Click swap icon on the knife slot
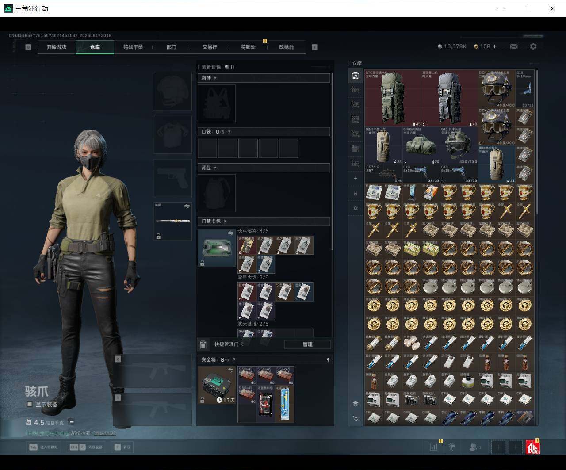This screenshot has width=566, height=470. (x=187, y=206)
